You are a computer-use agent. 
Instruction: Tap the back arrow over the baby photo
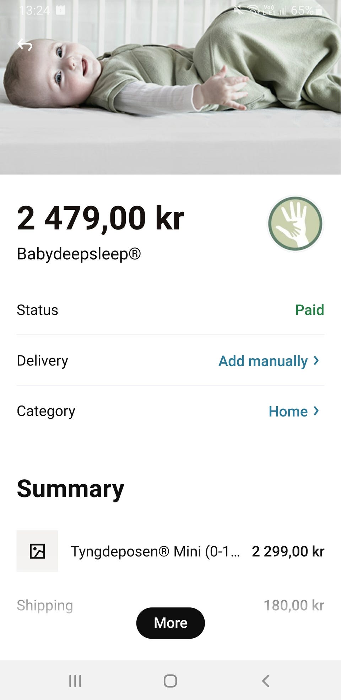tap(25, 45)
